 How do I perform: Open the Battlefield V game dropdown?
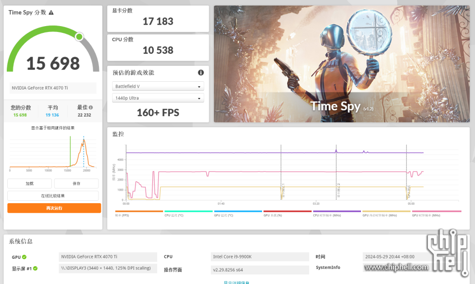(x=158, y=87)
